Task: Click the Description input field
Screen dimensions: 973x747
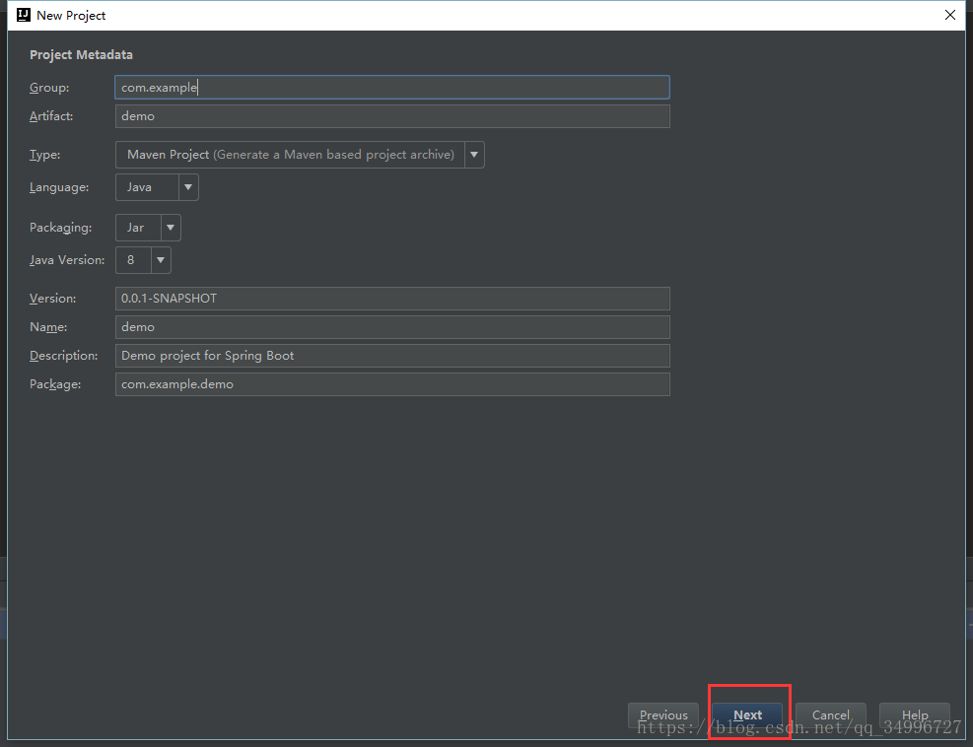Action: pos(392,356)
